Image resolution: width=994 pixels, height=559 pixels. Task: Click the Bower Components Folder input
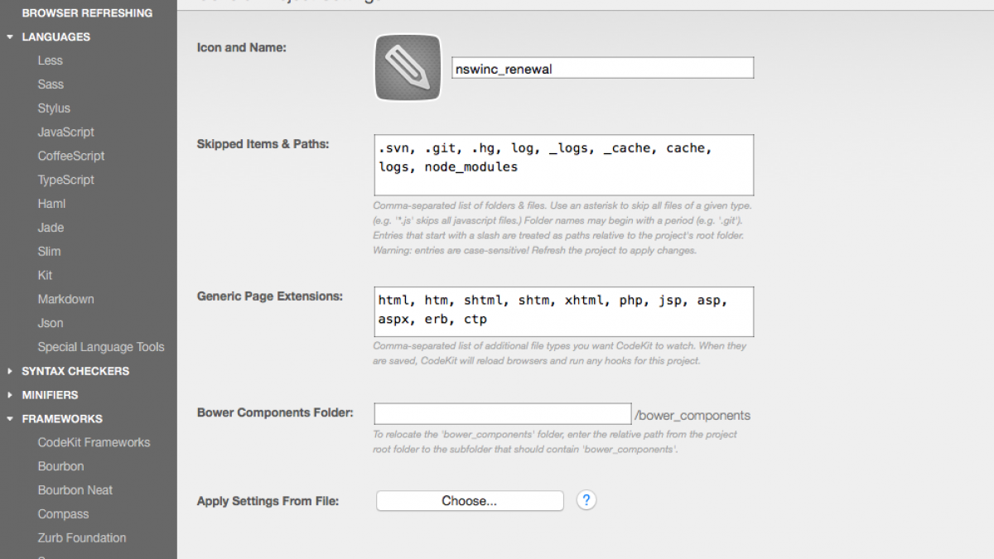[x=503, y=414]
